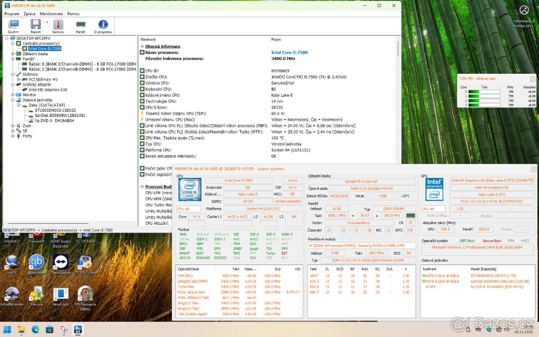Click the Report floppy disk icon
This screenshot has height=337, width=539.
(x=35, y=26)
